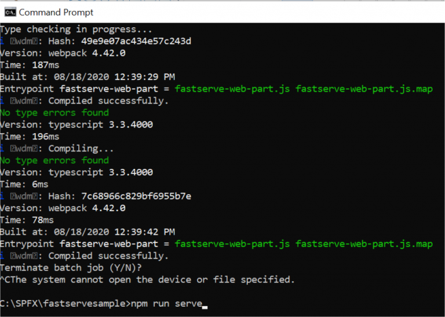Click the Time: 187ms line
Viewport: 445px width, 317px height.
[x=30, y=65]
